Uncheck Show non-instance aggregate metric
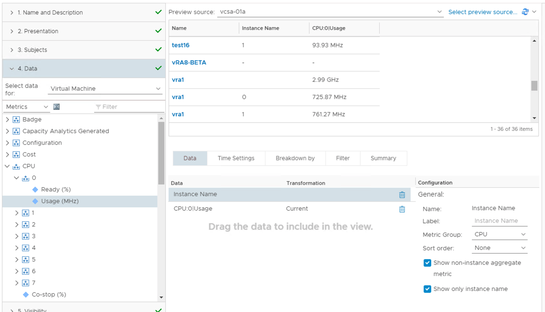Image resolution: width=545 pixels, height=312 pixels. pos(427,263)
